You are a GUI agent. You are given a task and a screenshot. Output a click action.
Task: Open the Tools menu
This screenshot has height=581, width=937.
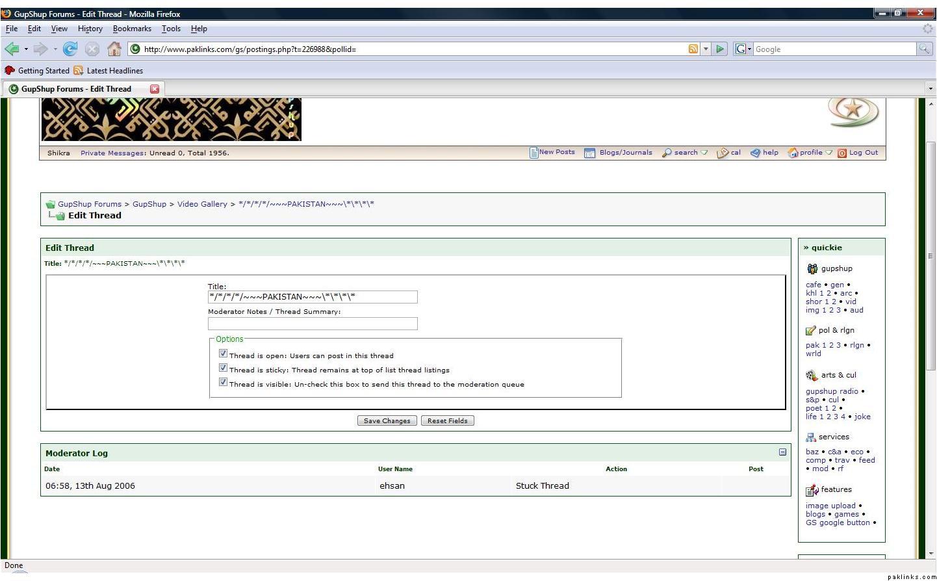coord(171,29)
